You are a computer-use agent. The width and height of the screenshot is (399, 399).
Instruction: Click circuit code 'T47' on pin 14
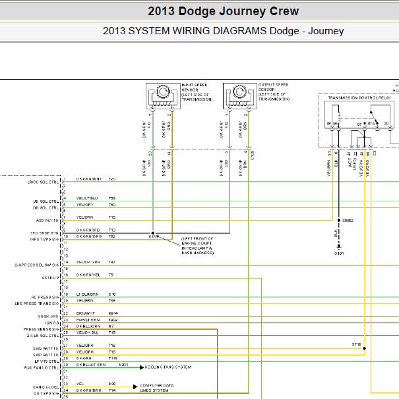click(x=112, y=262)
